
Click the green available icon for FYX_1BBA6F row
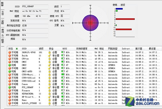(10, 87)
